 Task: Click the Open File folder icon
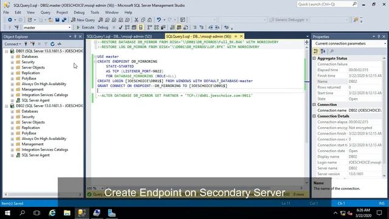[x=50, y=19]
